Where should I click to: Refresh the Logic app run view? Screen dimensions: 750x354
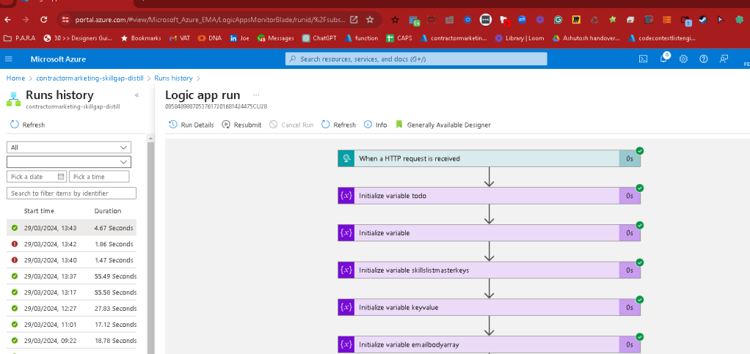click(x=338, y=125)
